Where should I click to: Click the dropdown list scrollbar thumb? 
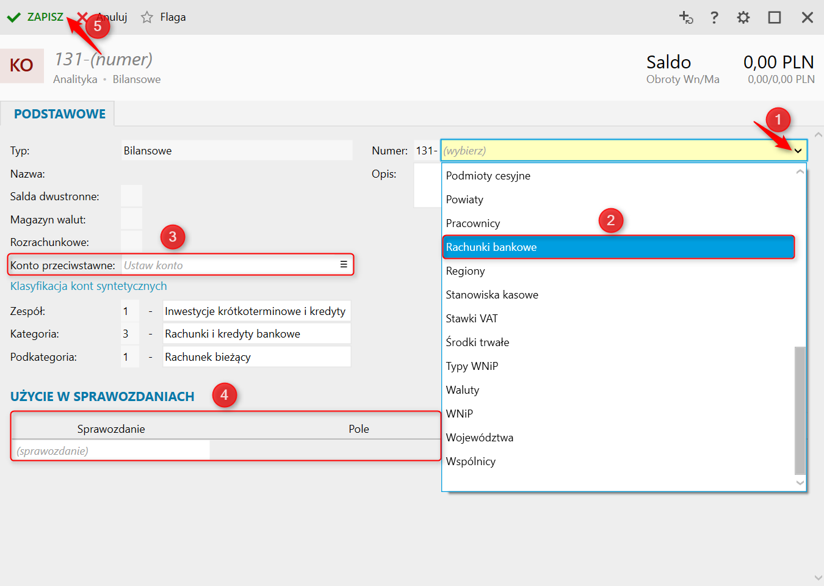click(x=800, y=409)
